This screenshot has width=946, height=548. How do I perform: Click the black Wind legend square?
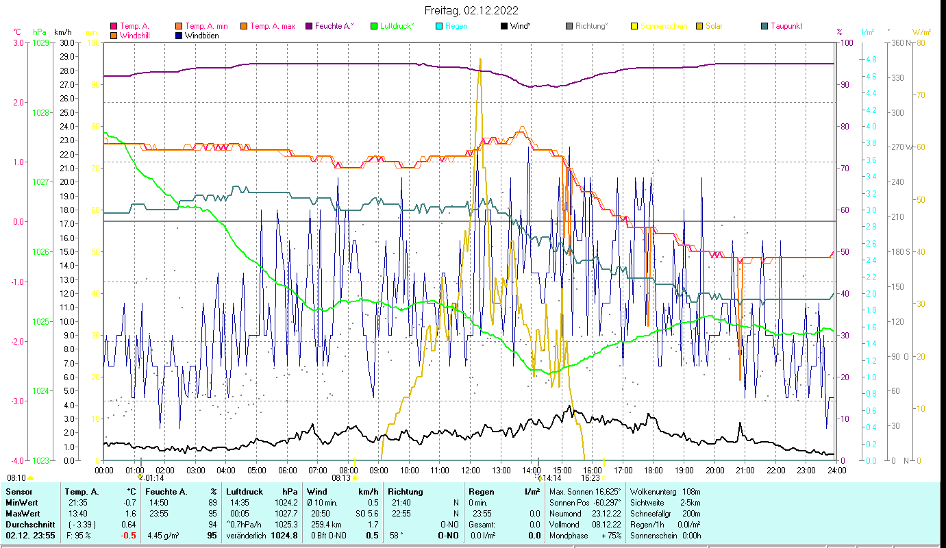[x=503, y=27]
